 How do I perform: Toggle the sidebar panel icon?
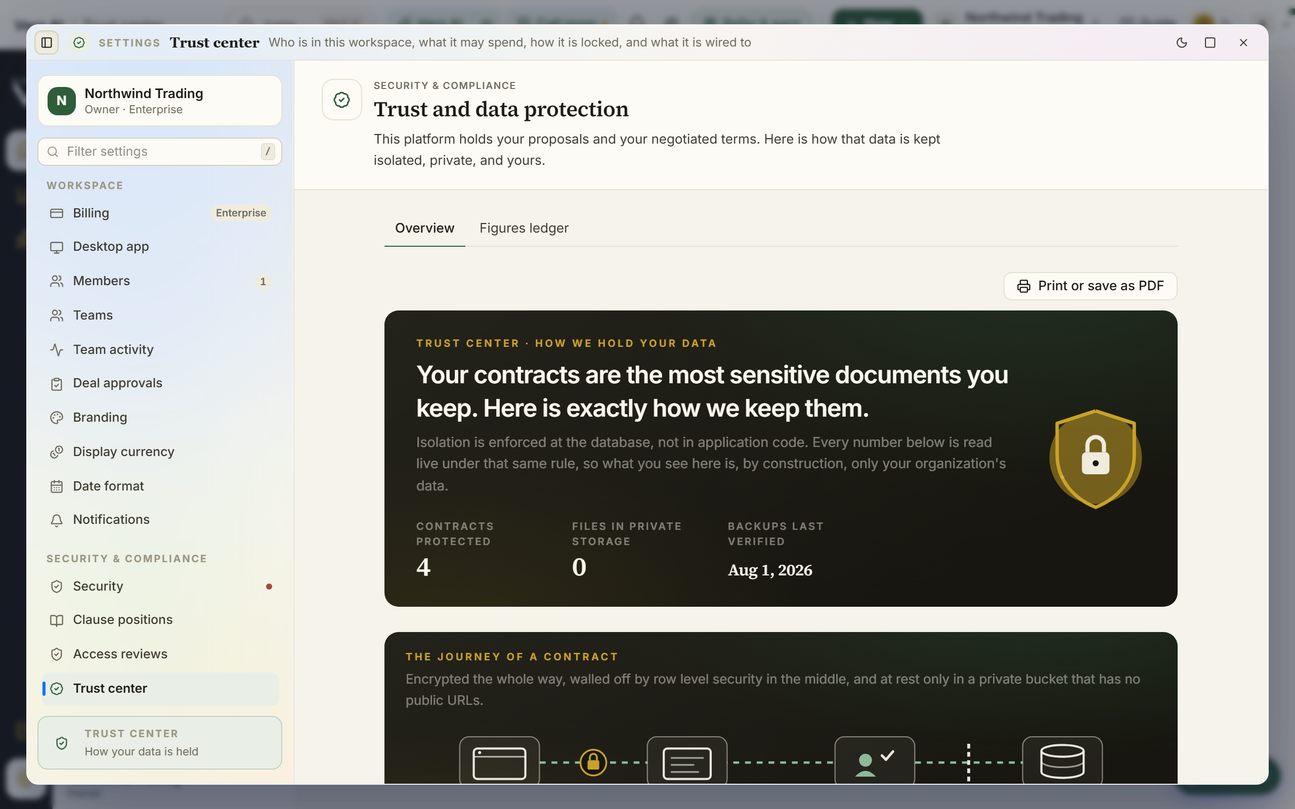tap(47, 42)
